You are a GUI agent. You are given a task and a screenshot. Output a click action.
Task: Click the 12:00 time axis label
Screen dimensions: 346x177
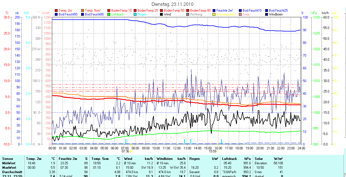pyautogui.click(x=177, y=148)
